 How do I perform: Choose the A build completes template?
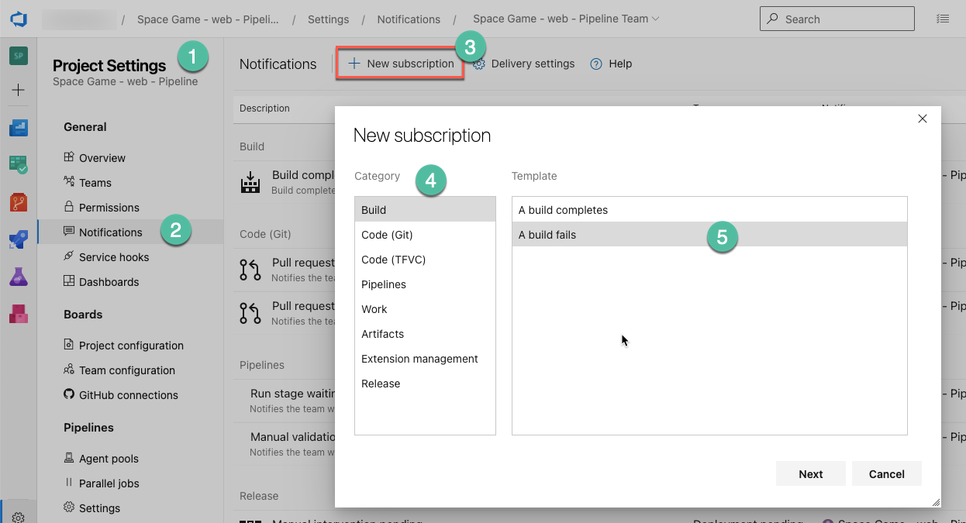point(709,210)
